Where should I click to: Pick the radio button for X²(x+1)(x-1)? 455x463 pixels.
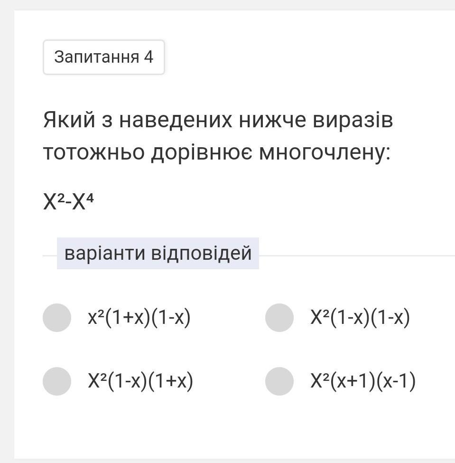279,381
